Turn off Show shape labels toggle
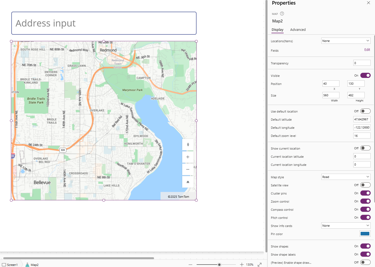Image resolution: width=375 pixels, height=267 pixels. 365,254
